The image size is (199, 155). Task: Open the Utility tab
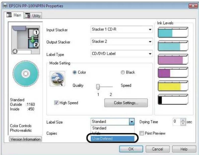click(x=33, y=16)
